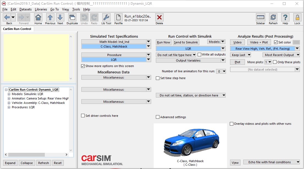The height and width of the screenshot is (169, 304).
Task: Click the Reset button below the tree
Action: (x=57, y=163)
